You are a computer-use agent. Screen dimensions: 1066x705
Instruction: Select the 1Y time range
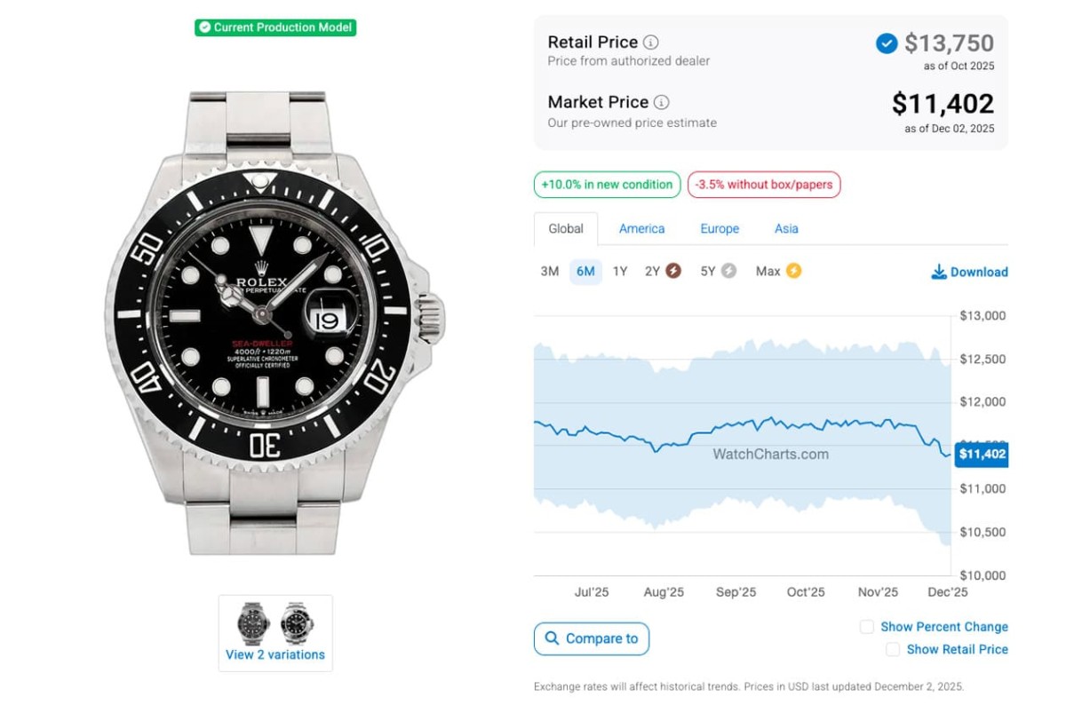620,272
